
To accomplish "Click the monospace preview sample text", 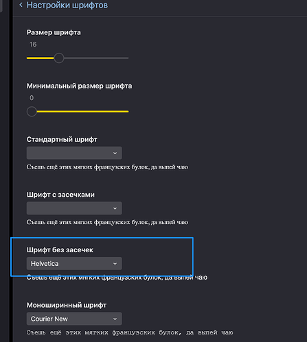I will point(130,332).
